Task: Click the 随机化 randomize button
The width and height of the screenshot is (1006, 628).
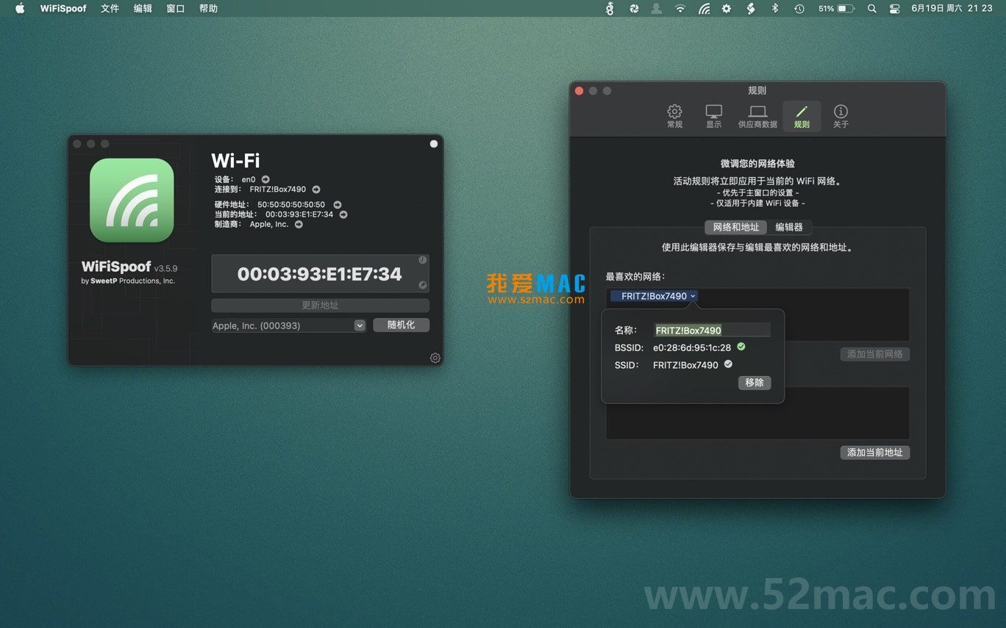Action: [x=401, y=325]
